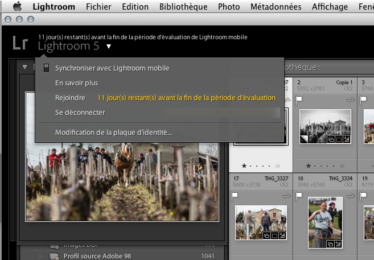This screenshot has height=260, width=374.
Task: Toggle the flag on photo 17 THG_3327
Action: (235, 196)
